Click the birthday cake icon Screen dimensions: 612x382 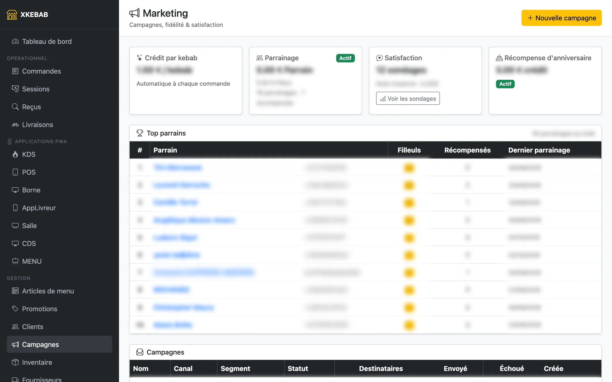(x=499, y=58)
